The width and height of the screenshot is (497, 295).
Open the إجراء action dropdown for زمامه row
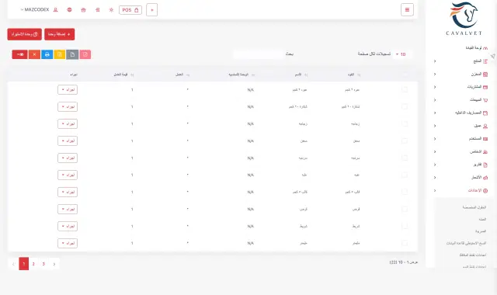(x=68, y=124)
